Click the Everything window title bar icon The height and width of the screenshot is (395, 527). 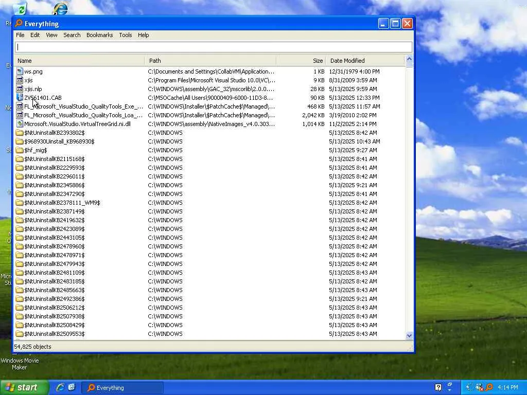click(19, 23)
